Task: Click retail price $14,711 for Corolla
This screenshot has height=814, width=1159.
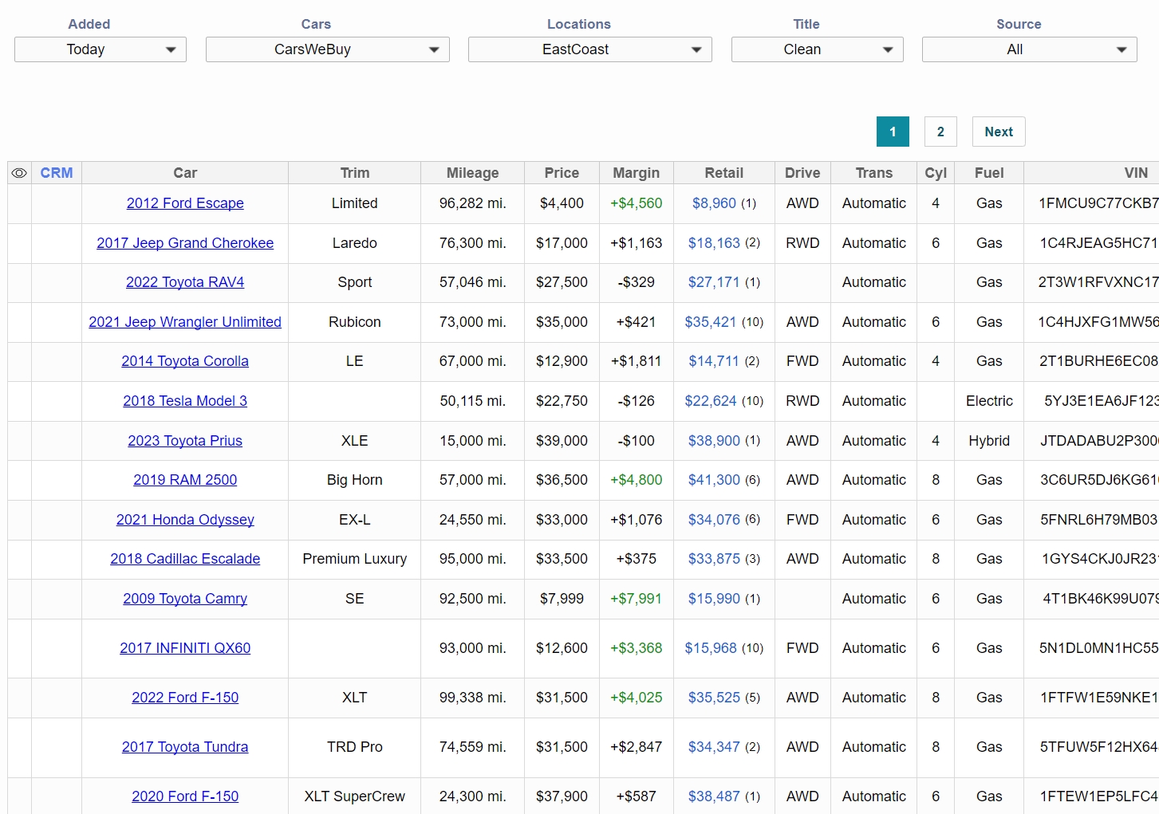Action: click(x=714, y=361)
